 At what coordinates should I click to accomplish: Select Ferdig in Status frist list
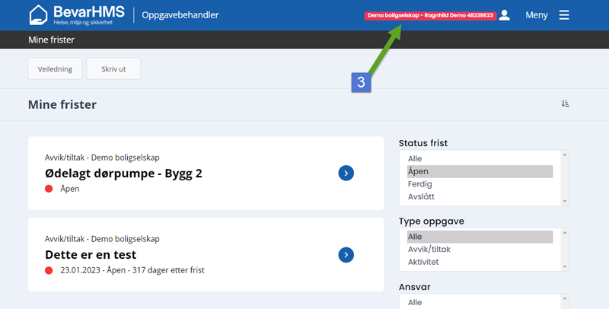(419, 185)
